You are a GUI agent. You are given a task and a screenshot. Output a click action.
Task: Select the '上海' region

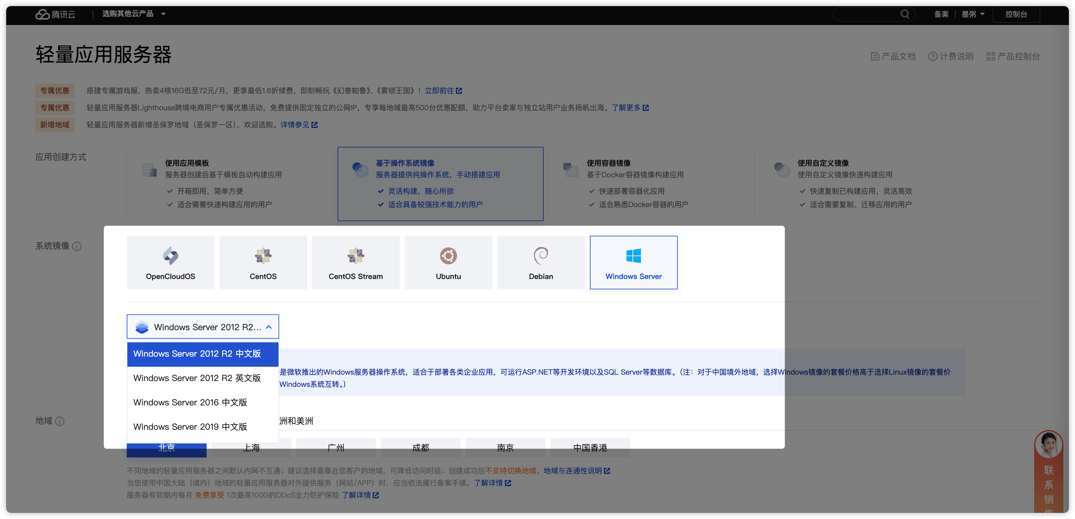click(x=251, y=448)
